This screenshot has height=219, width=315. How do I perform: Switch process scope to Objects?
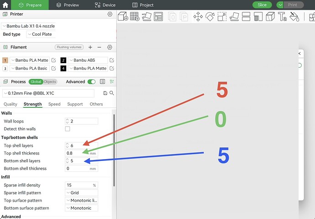[50, 82]
